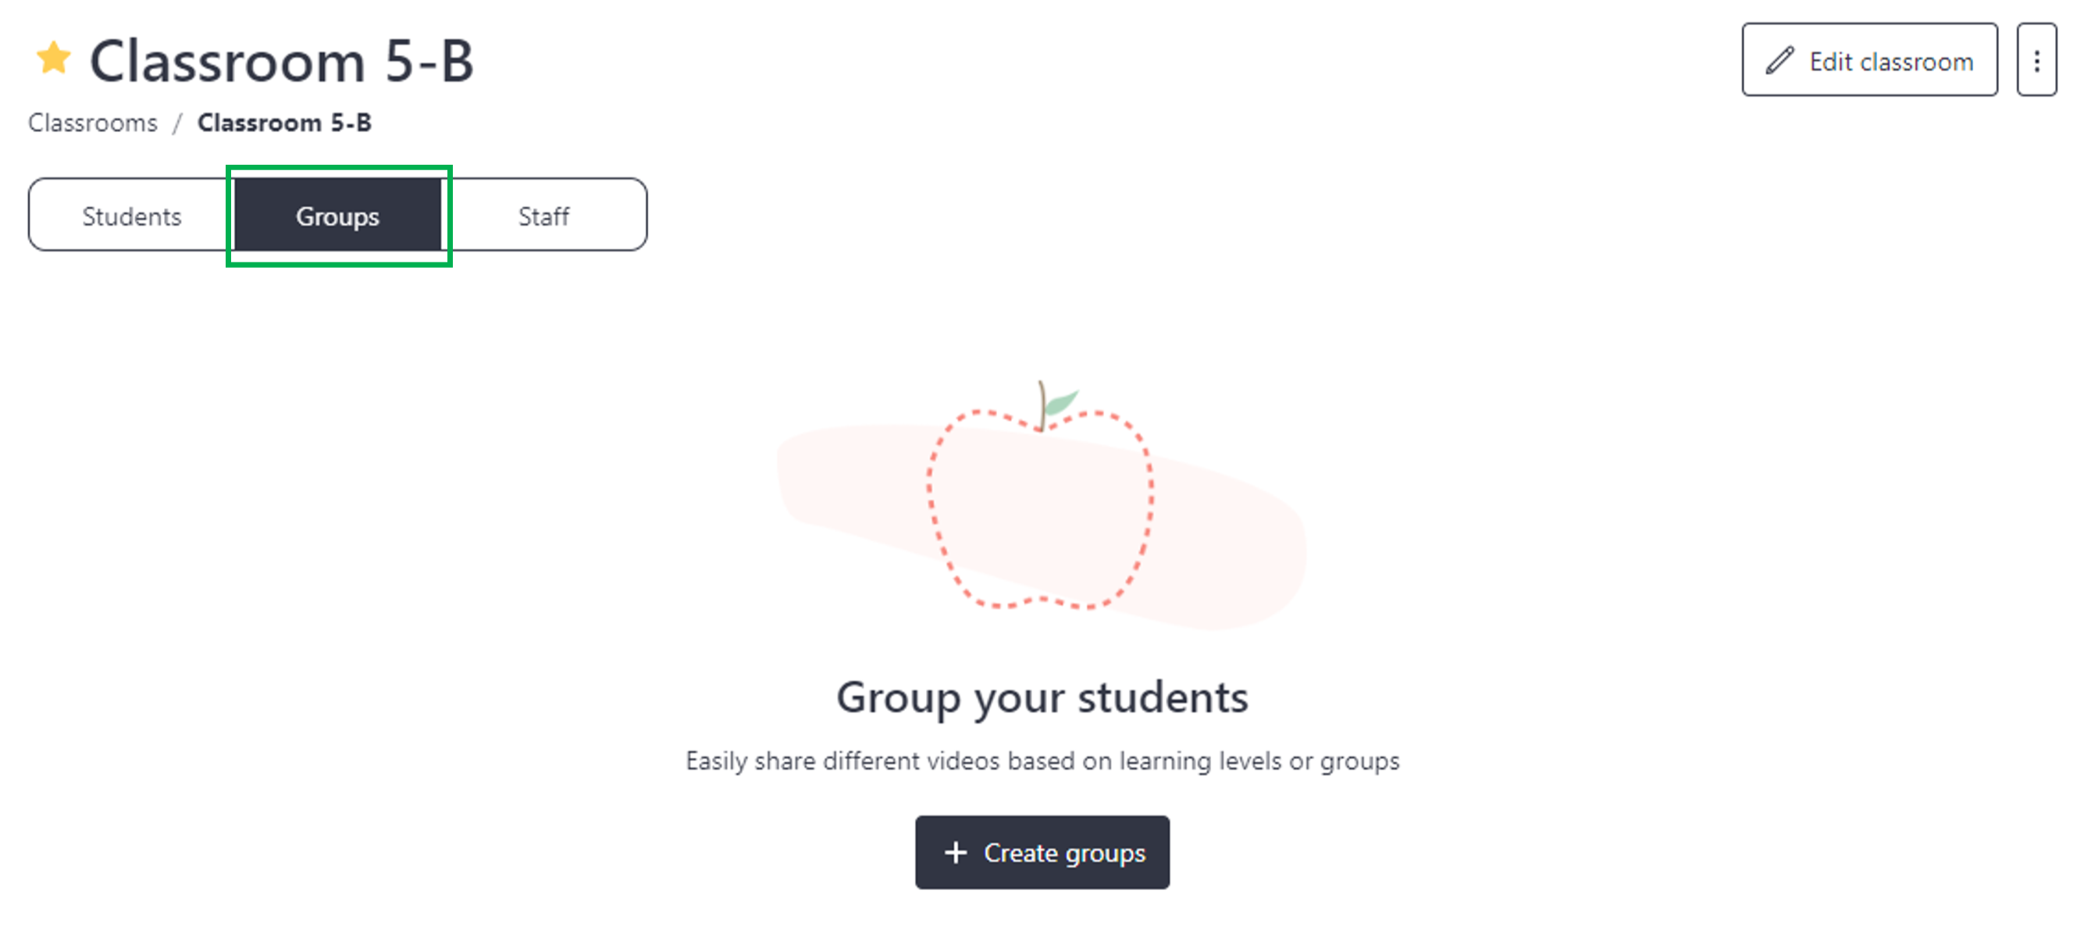Click the Edit classroom button

pyautogui.click(x=1869, y=60)
